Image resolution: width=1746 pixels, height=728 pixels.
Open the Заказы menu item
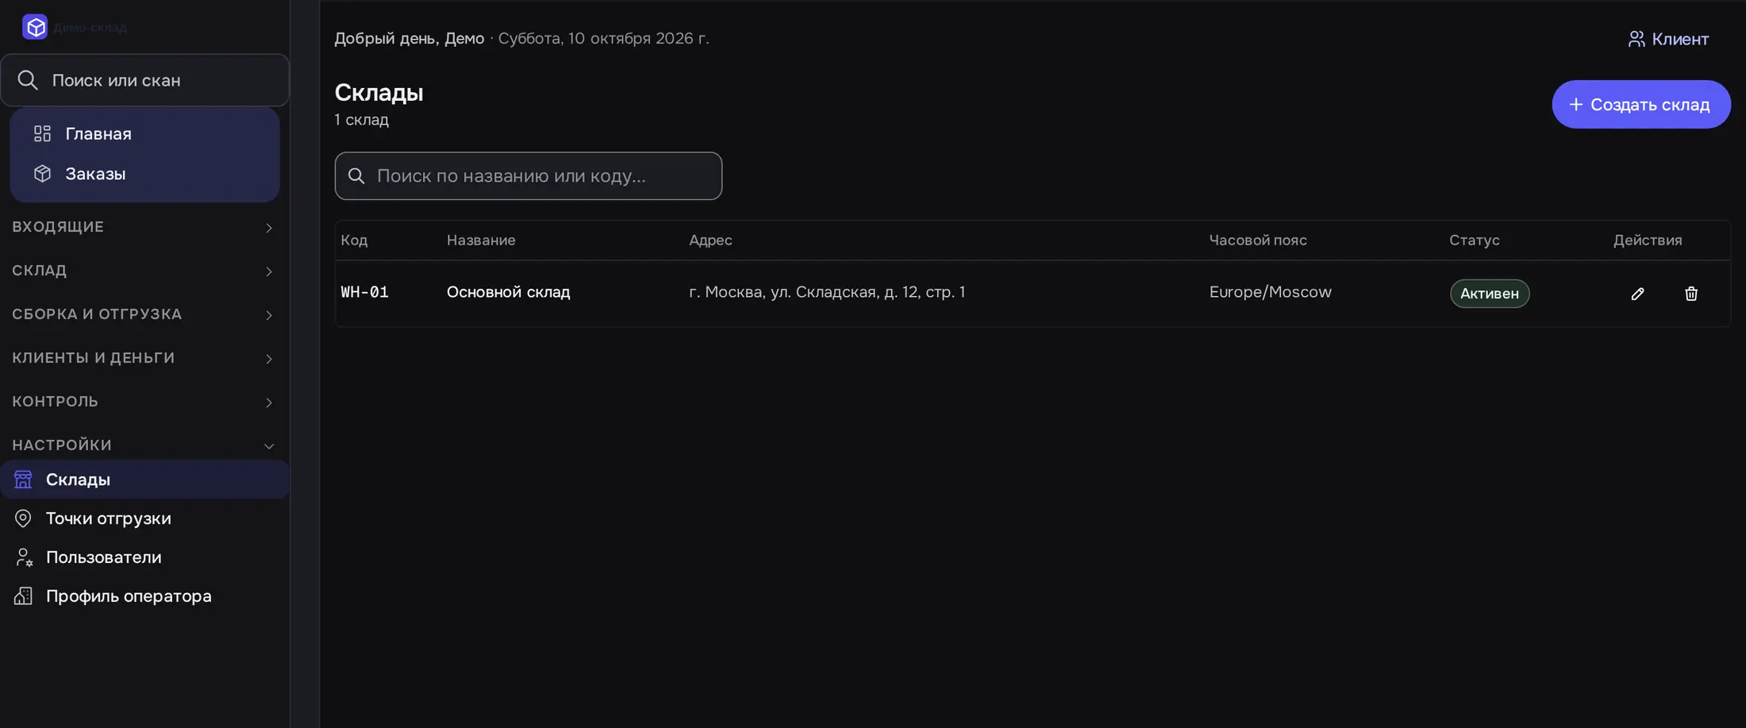144,173
